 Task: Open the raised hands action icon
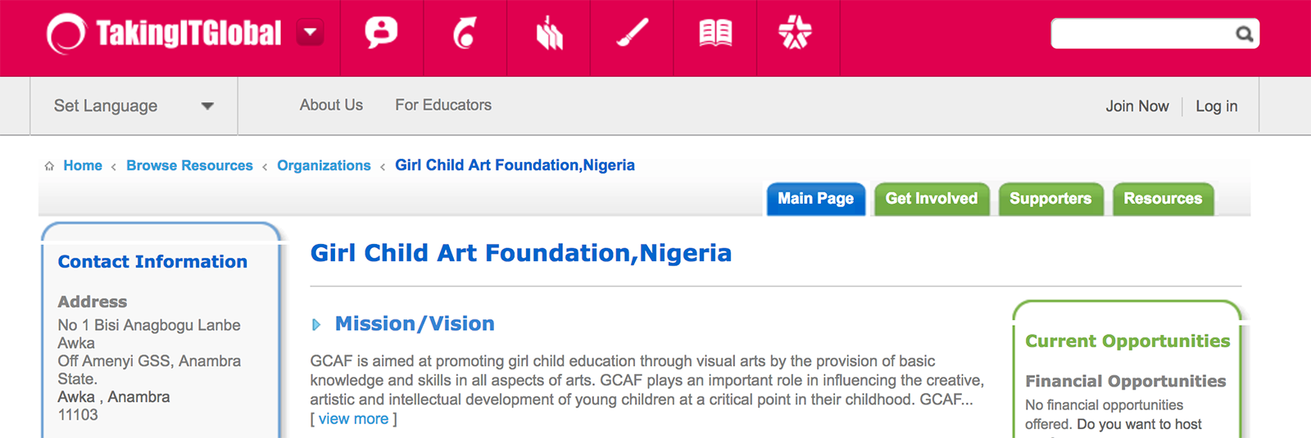point(549,34)
